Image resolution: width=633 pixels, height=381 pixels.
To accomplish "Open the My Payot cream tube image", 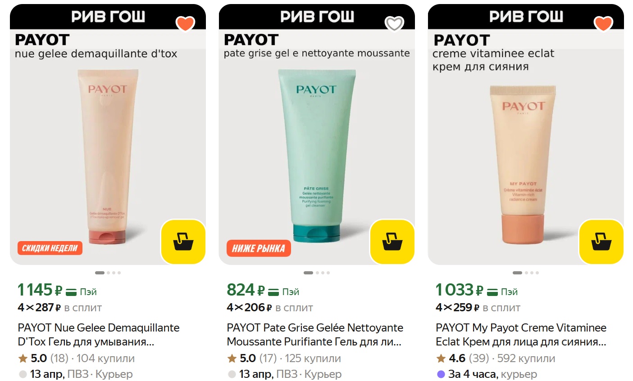I will point(523,165).
